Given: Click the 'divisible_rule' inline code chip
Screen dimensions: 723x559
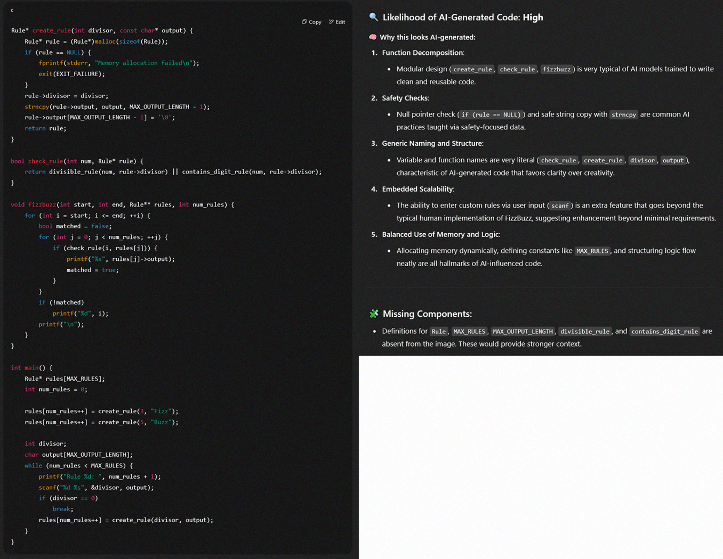Looking at the screenshot, I should click(585, 331).
